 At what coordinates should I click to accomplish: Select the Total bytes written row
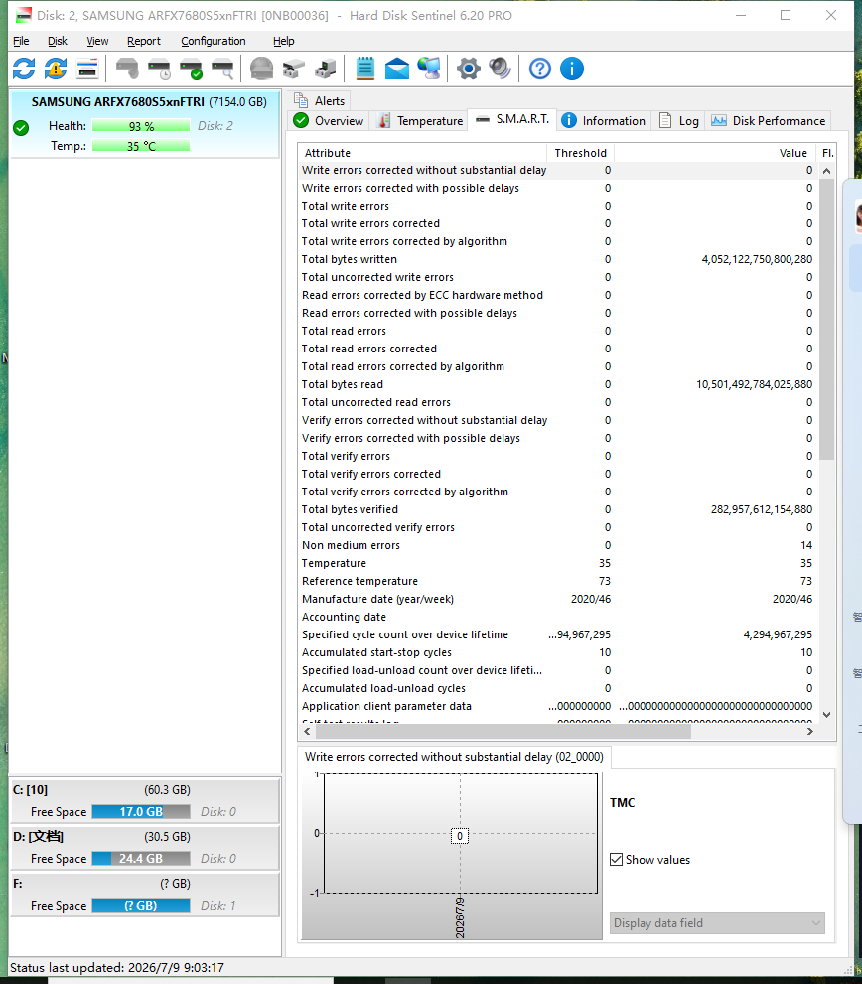click(557, 259)
